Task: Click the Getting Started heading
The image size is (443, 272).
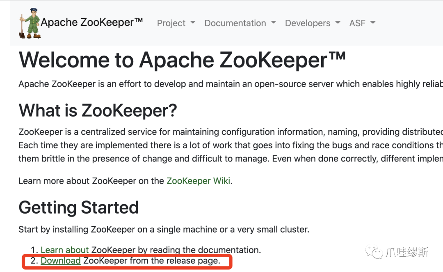Action: point(79,207)
